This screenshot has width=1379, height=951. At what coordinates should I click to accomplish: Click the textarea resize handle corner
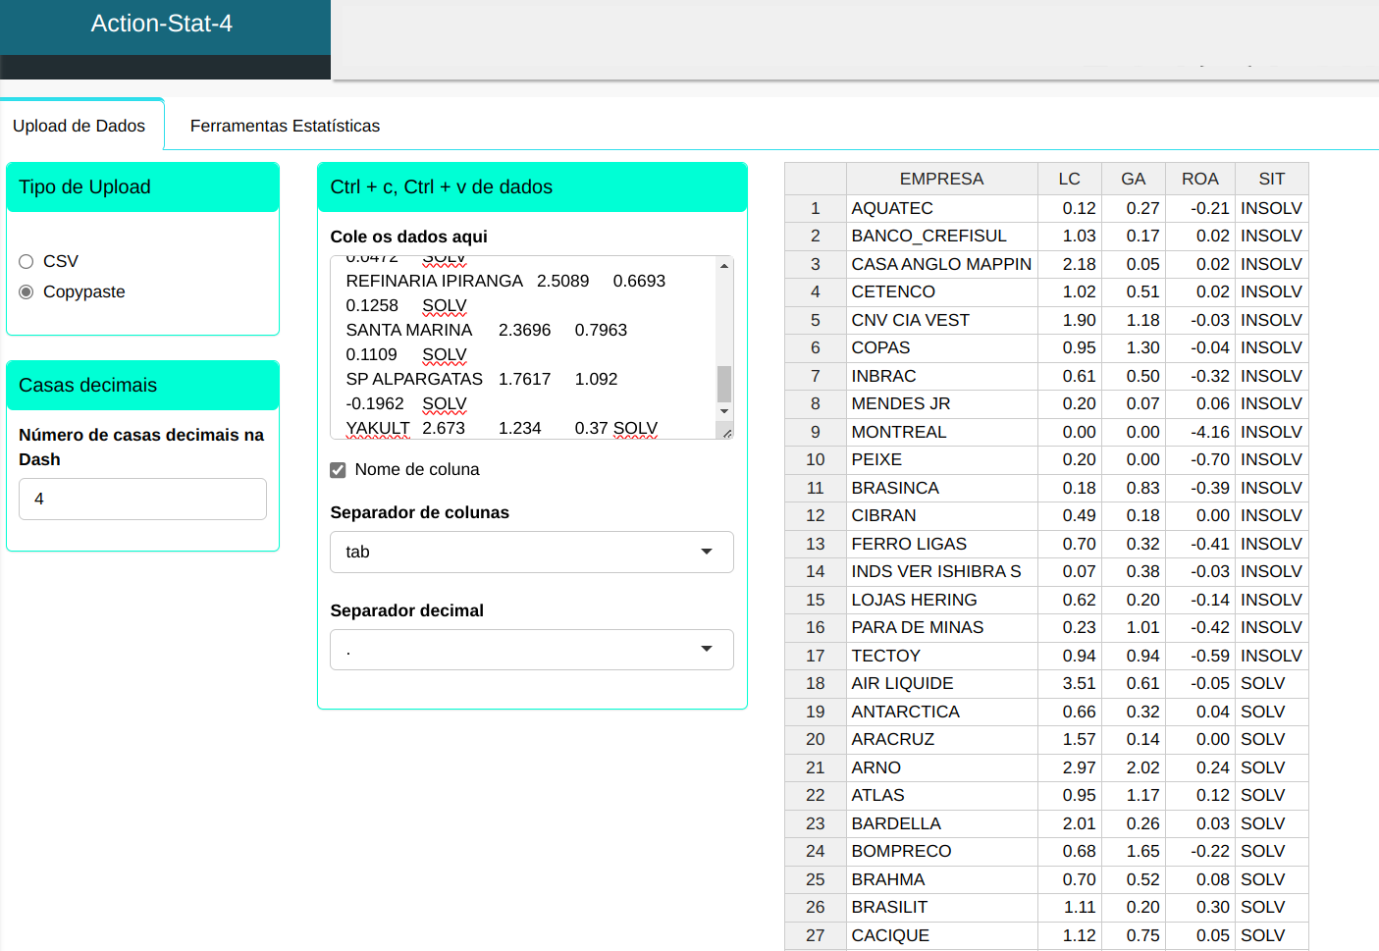click(x=726, y=433)
